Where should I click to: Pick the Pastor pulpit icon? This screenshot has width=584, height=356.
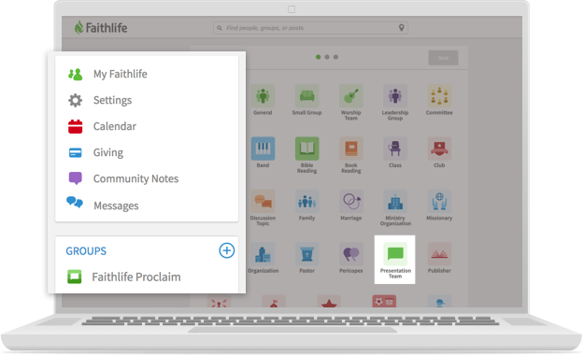[306, 254]
